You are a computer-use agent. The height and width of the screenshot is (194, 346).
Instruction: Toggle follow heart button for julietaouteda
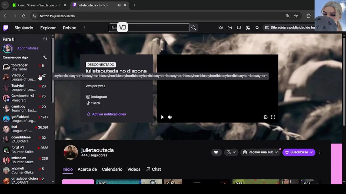coord(216,152)
